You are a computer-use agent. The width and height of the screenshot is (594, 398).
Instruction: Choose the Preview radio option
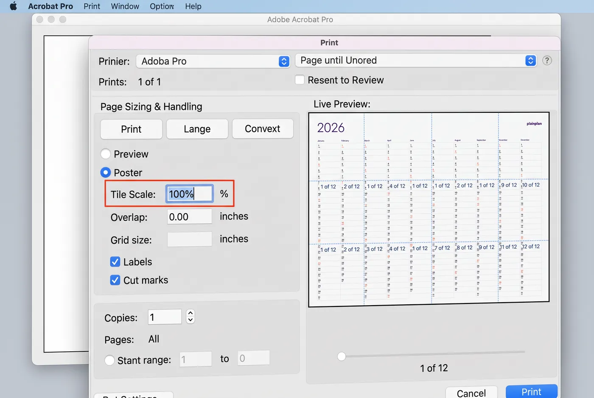(x=106, y=154)
